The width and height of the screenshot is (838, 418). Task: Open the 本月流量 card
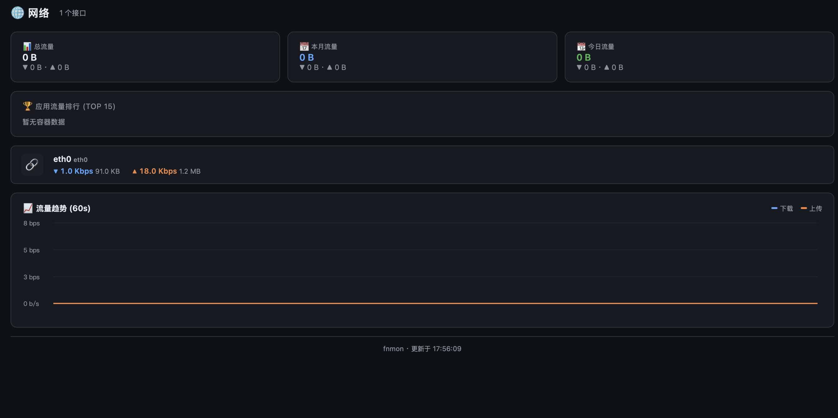tap(422, 57)
